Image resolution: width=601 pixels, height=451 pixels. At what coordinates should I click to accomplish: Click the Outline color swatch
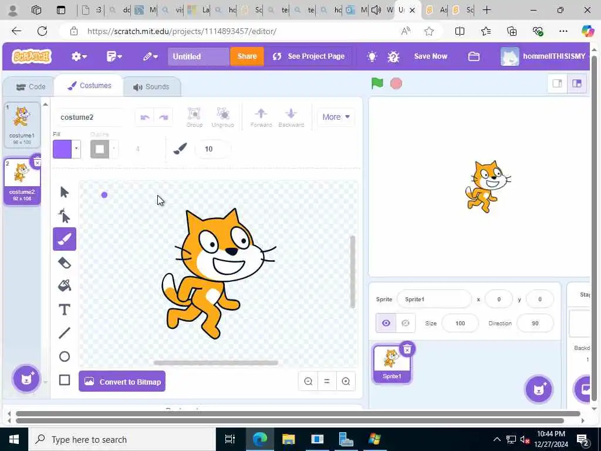point(100,149)
